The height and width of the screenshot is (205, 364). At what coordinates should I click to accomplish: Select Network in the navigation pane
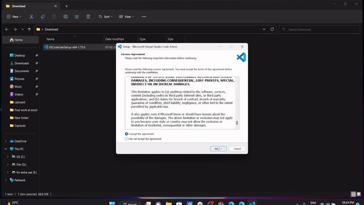(20, 180)
